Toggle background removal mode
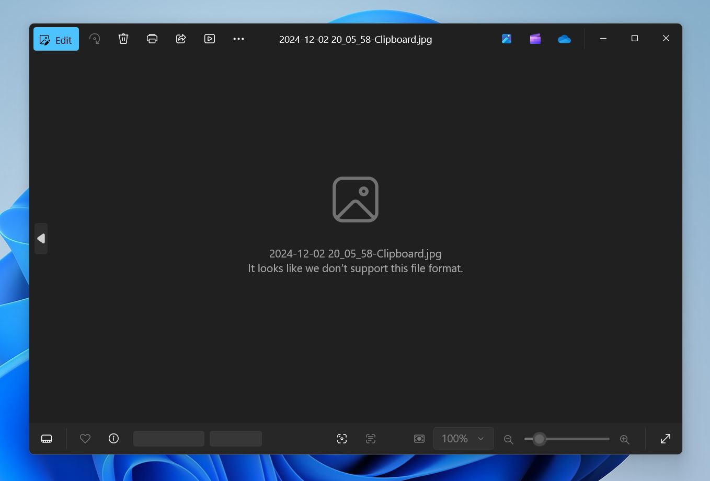The height and width of the screenshot is (481, 710). pyautogui.click(x=419, y=438)
